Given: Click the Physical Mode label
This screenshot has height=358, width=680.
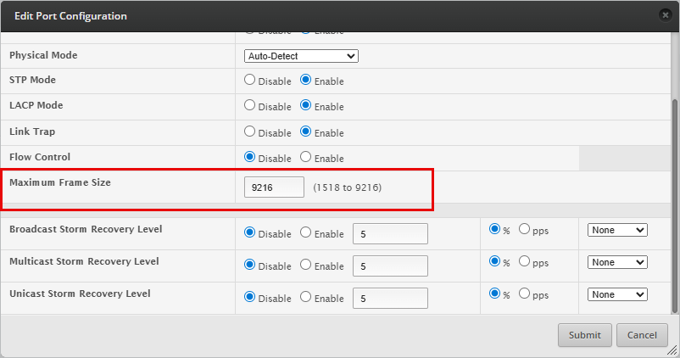Looking at the screenshot, I should point(43,55).
